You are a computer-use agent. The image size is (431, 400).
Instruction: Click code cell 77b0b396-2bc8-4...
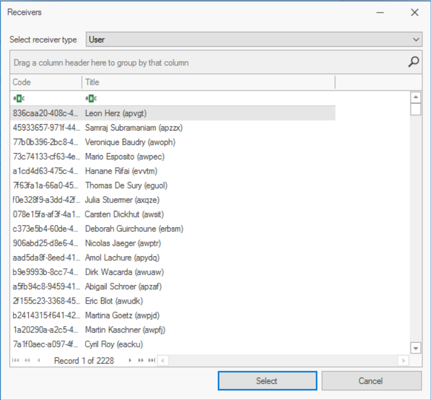(x=46, y=142)
